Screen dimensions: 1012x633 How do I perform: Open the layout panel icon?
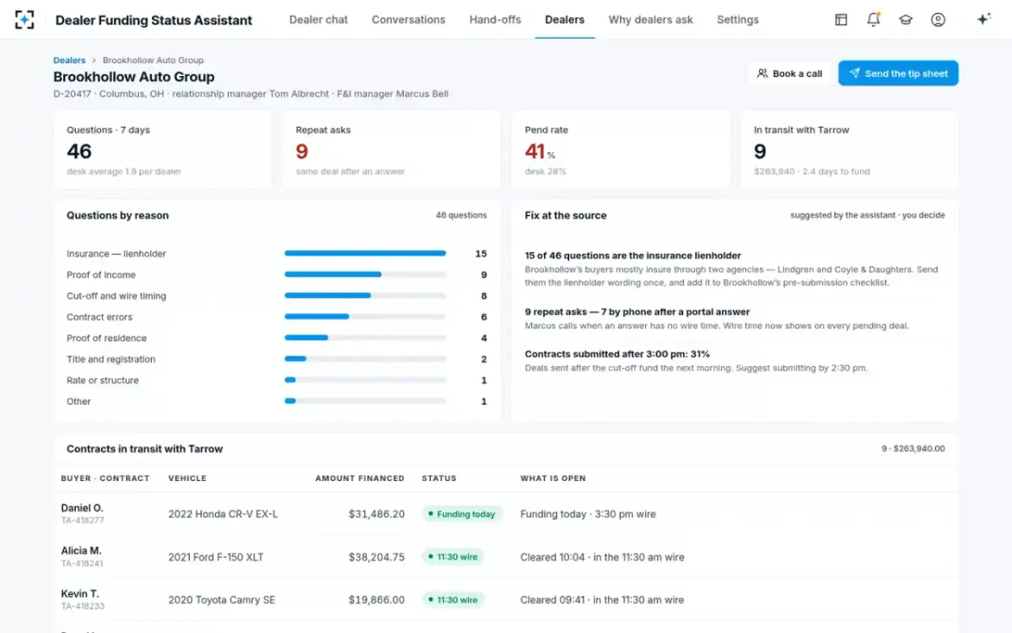(x=841, y=19)
